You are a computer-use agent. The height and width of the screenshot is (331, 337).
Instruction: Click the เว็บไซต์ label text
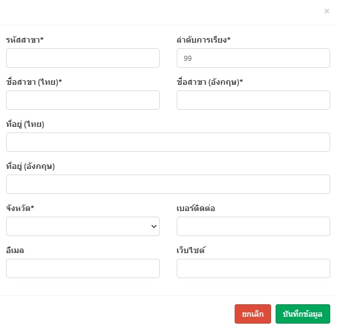coord(190,250)
